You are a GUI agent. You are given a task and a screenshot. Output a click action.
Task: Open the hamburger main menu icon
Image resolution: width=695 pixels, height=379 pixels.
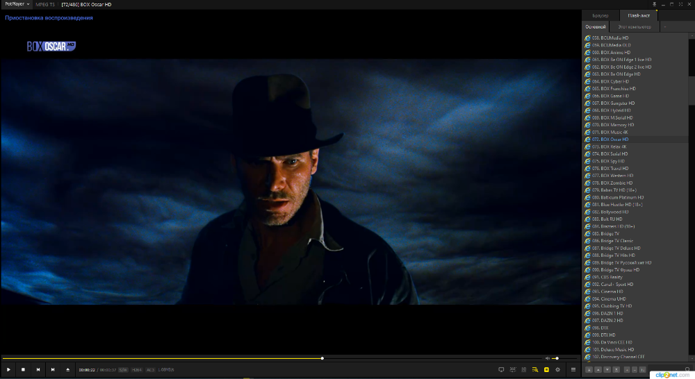pos(573,370)
